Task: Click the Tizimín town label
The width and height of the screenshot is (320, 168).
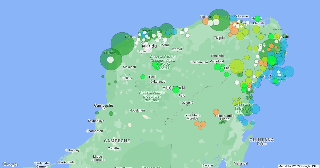Action: pyautogui.click(x=219, y=38)
